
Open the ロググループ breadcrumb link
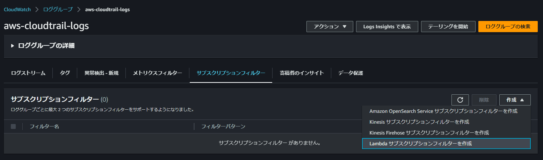tap(58, 9)
